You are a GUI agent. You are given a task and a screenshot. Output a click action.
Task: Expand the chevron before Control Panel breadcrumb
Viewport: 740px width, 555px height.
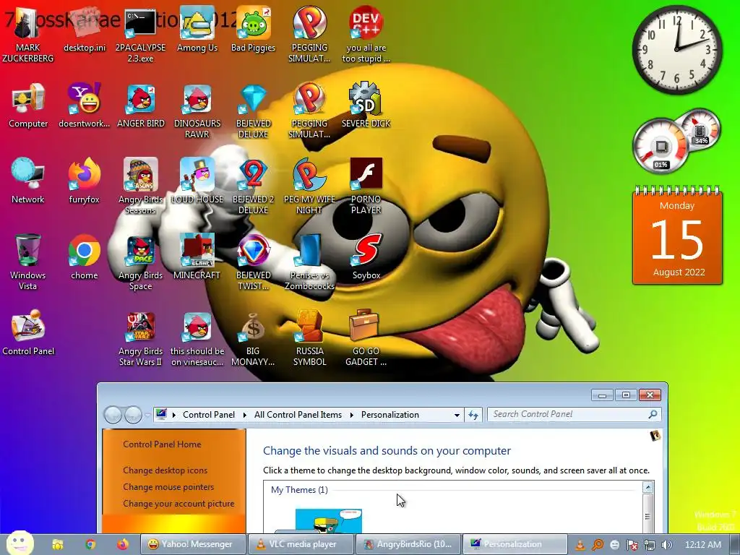click(x=173, y=415)
